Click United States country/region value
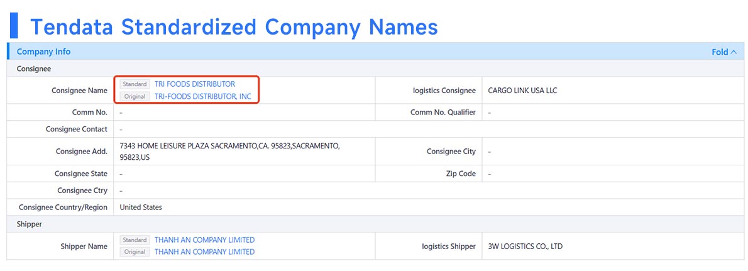The height and width of the screenshot is (271, 748). (141, 207)
